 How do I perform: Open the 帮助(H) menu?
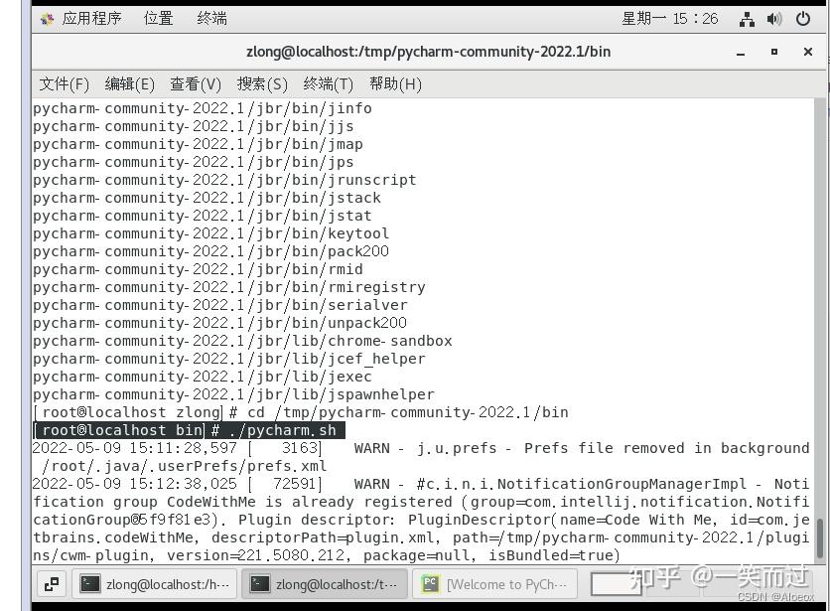point(395,83)
